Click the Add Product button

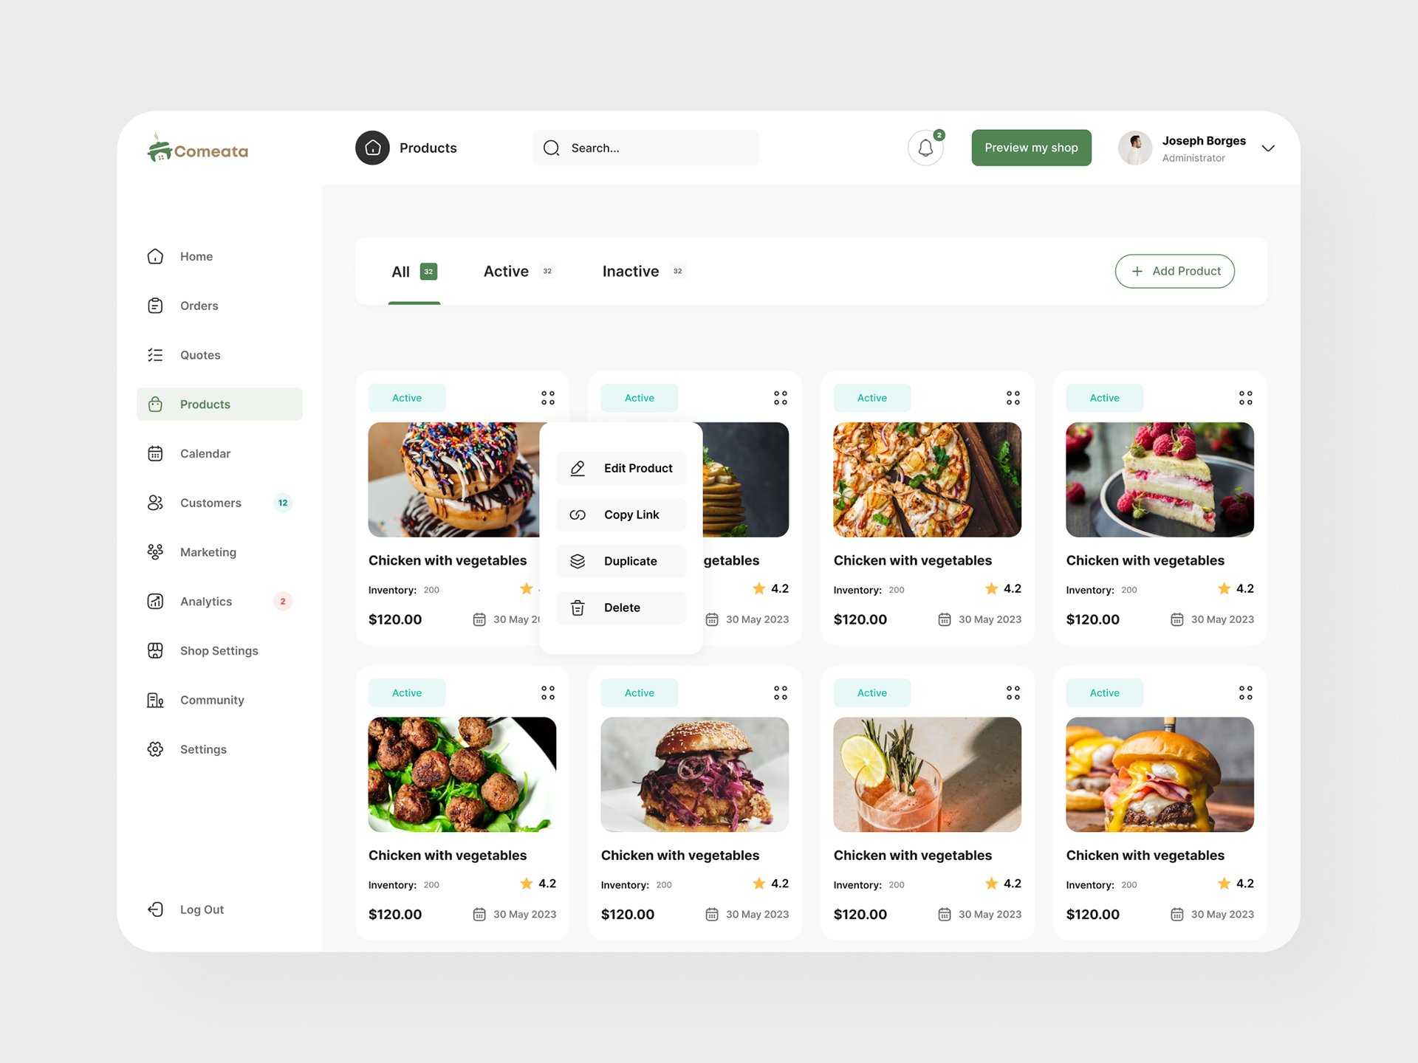pos(1174,272)
